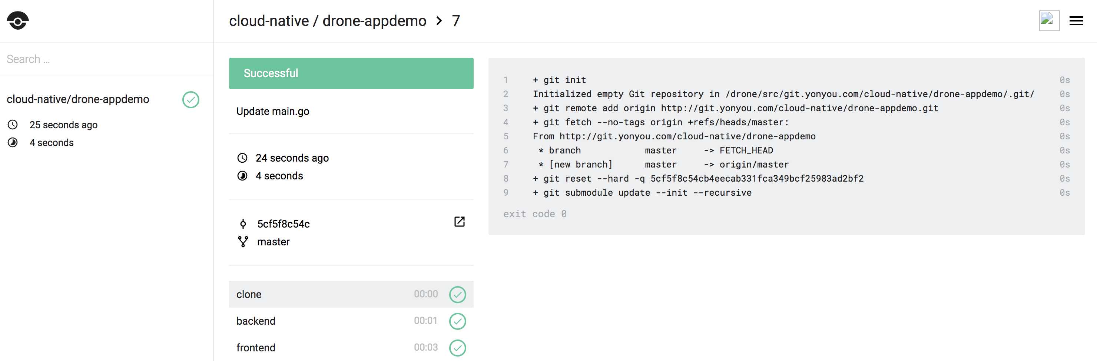Click log line 'git remote add origin'

[x=735, y=108]
